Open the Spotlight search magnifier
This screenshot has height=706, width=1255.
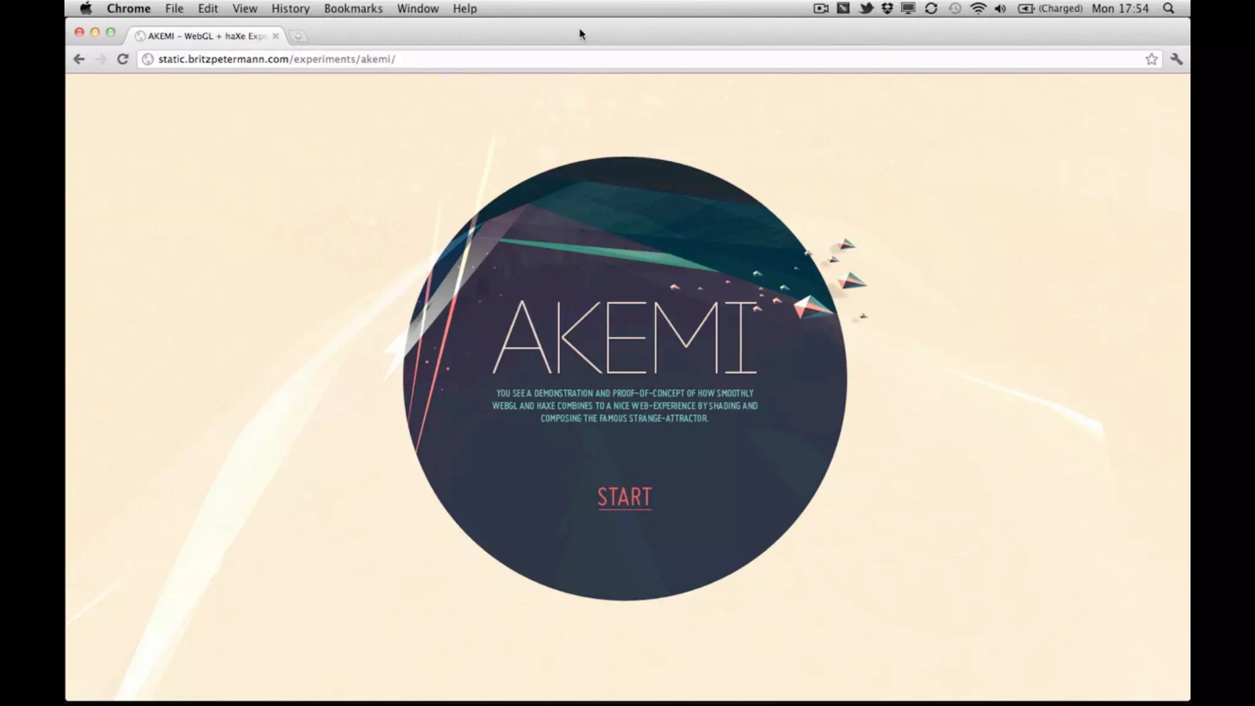(x=1169, y=9)
